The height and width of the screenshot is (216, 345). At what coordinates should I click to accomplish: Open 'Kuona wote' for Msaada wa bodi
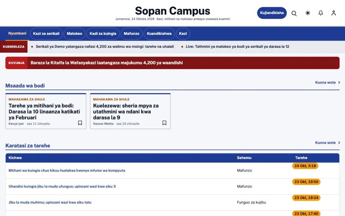click(x=327, y=83)
